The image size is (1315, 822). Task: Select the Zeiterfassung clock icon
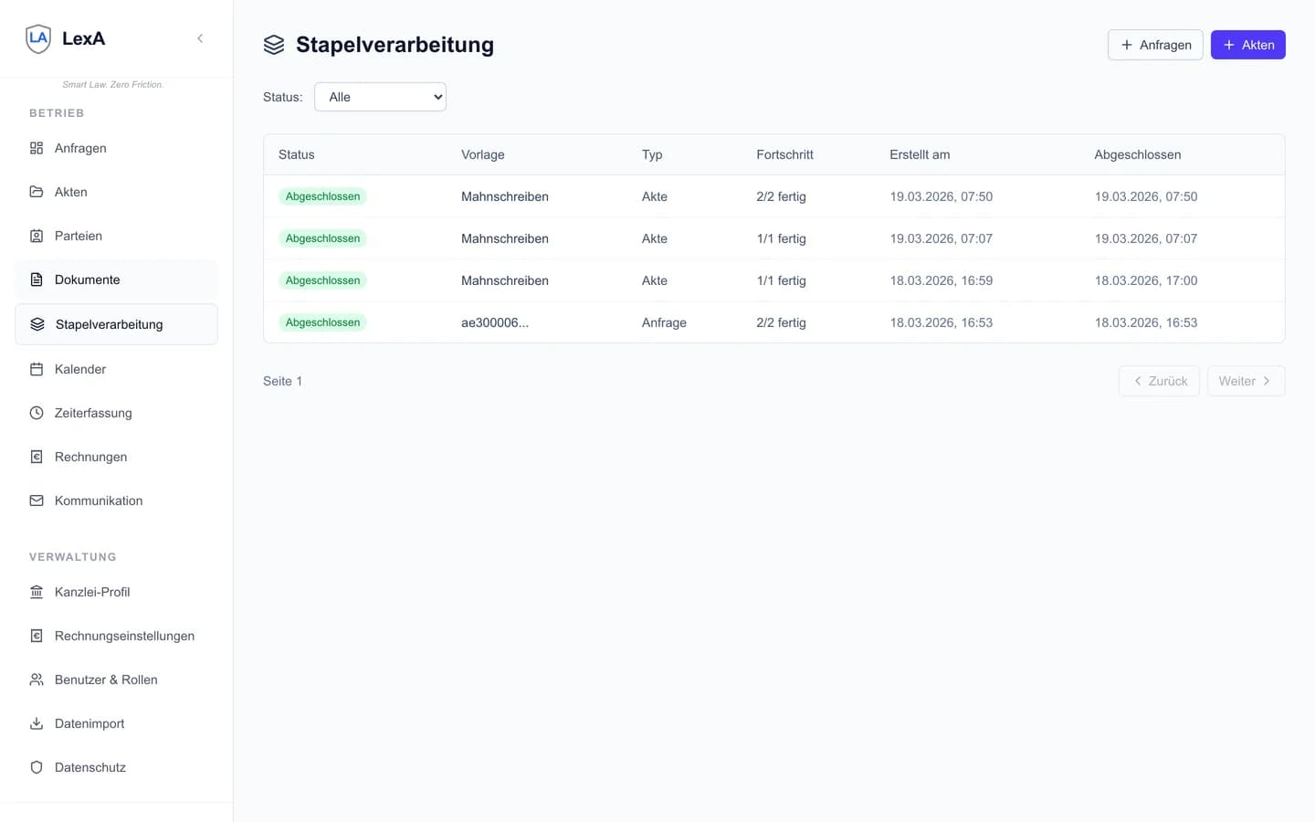[36, 412]
